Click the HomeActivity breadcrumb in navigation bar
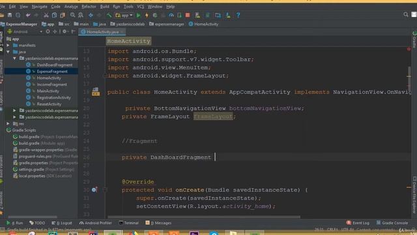Image resolution: width=417 pixels, height=235 pixels. [204, 24]
